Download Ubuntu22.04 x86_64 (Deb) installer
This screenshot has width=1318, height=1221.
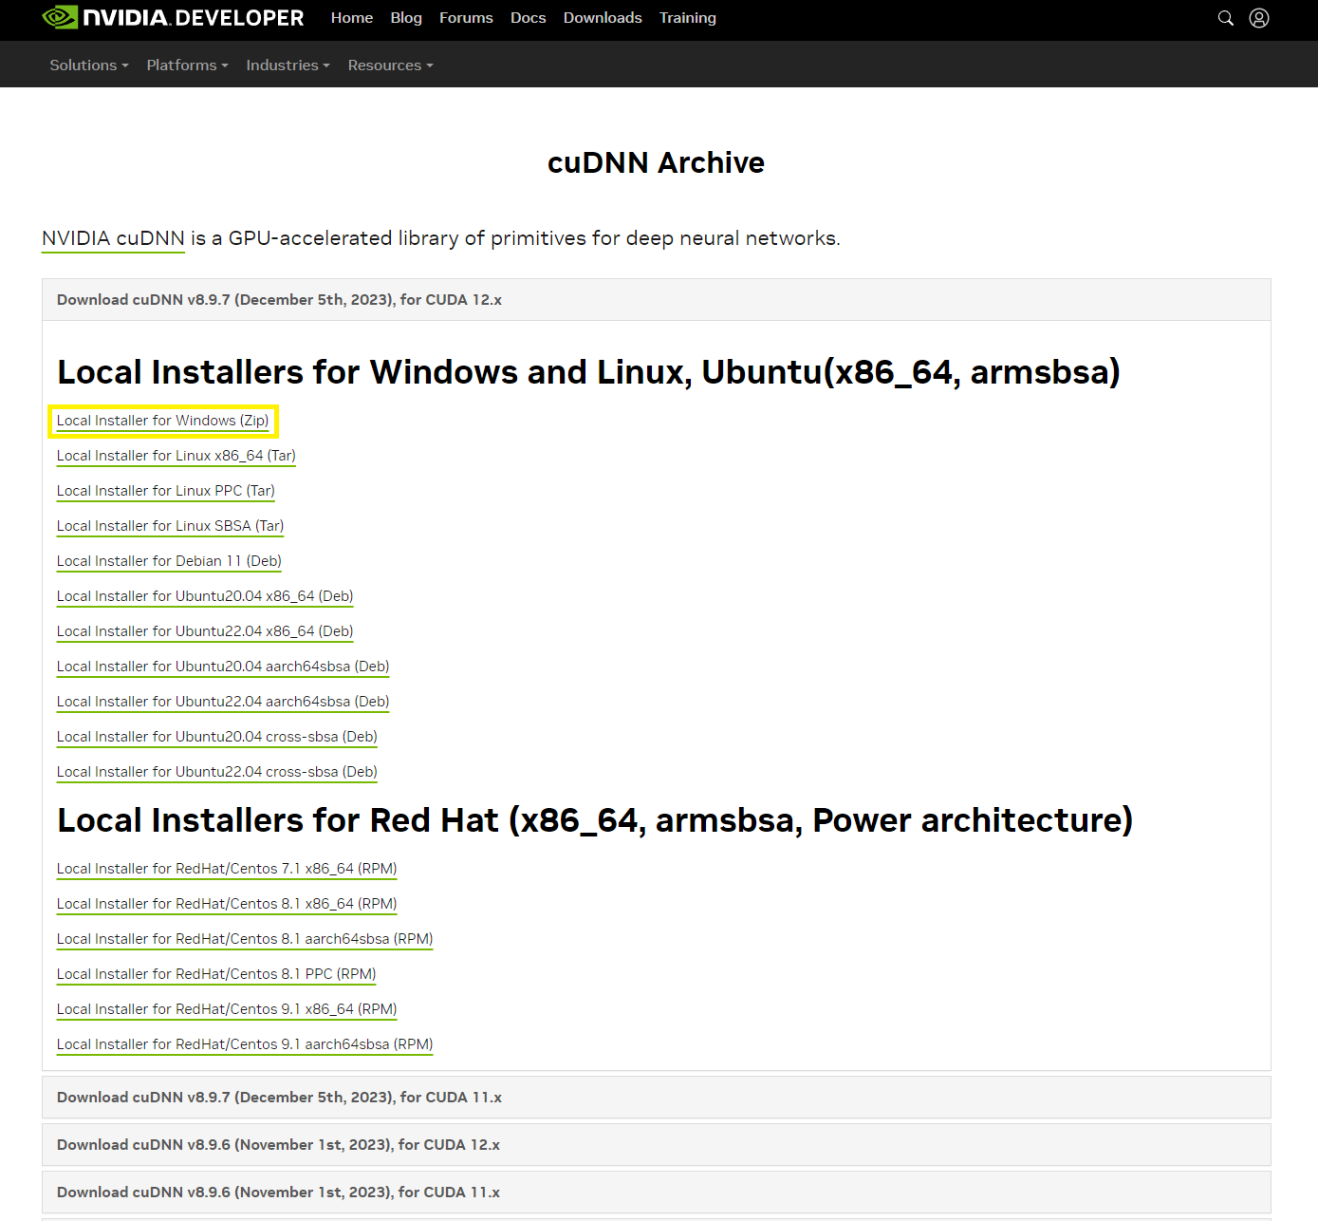pos(205,631)
